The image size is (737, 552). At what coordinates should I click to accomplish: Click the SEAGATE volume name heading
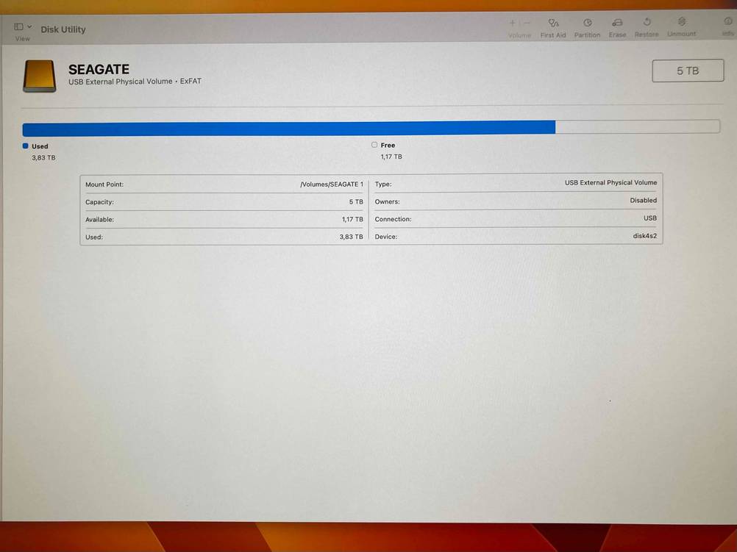[x=99, y=69]
